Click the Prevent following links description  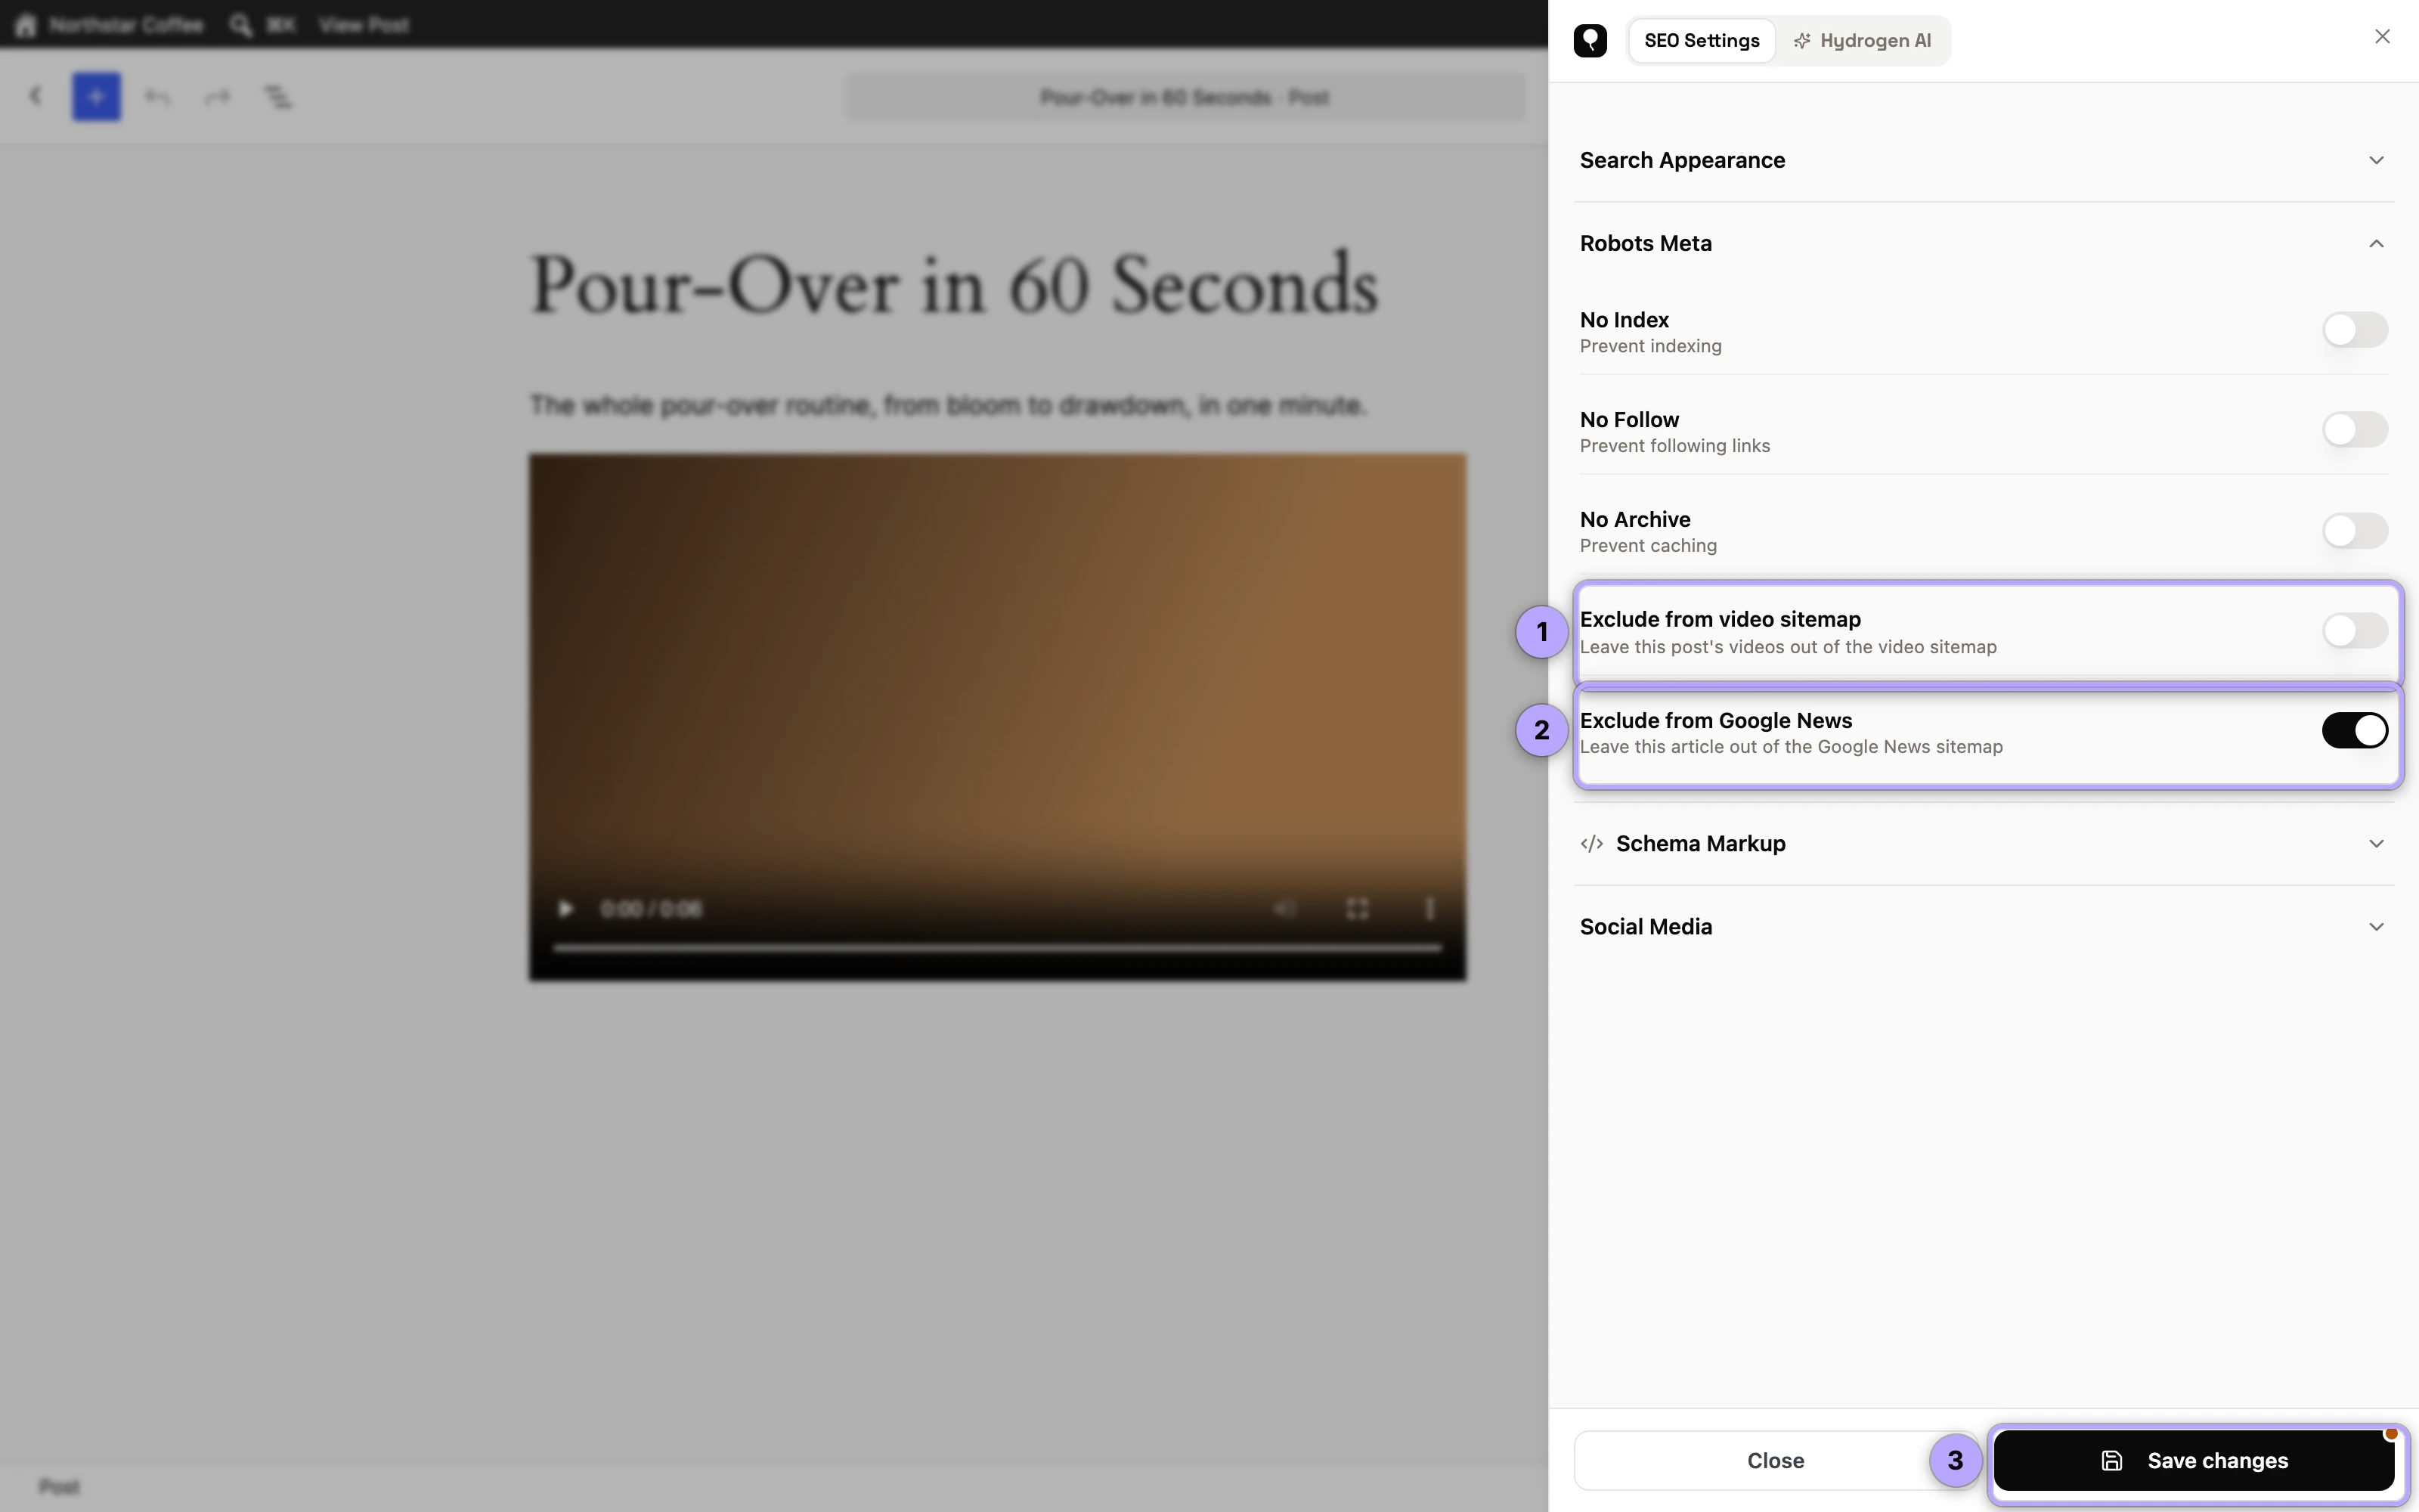[1674, 446]
